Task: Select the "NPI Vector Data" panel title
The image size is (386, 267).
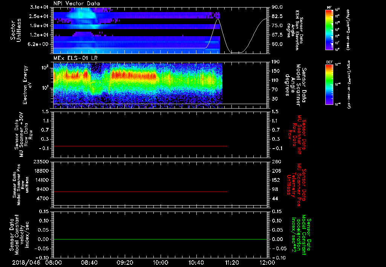Action: coord(77,3)
